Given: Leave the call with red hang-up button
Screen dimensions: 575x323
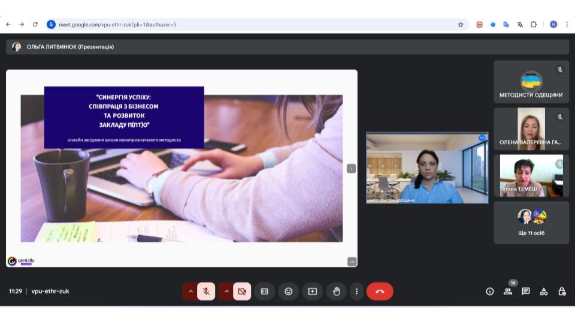Looking at the screenshot, I should tap(380, 291).
